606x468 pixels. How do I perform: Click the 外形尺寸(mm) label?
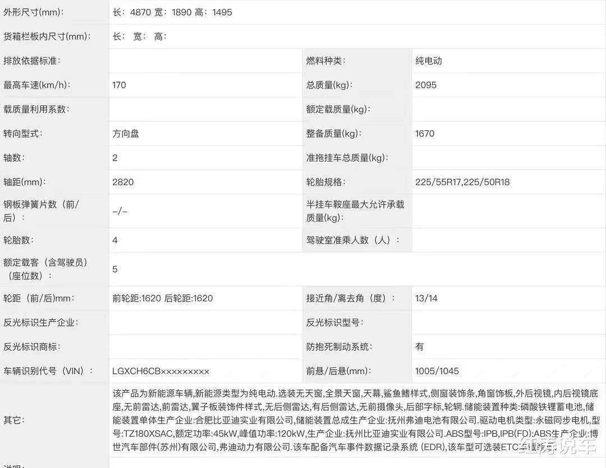(34, 12)
